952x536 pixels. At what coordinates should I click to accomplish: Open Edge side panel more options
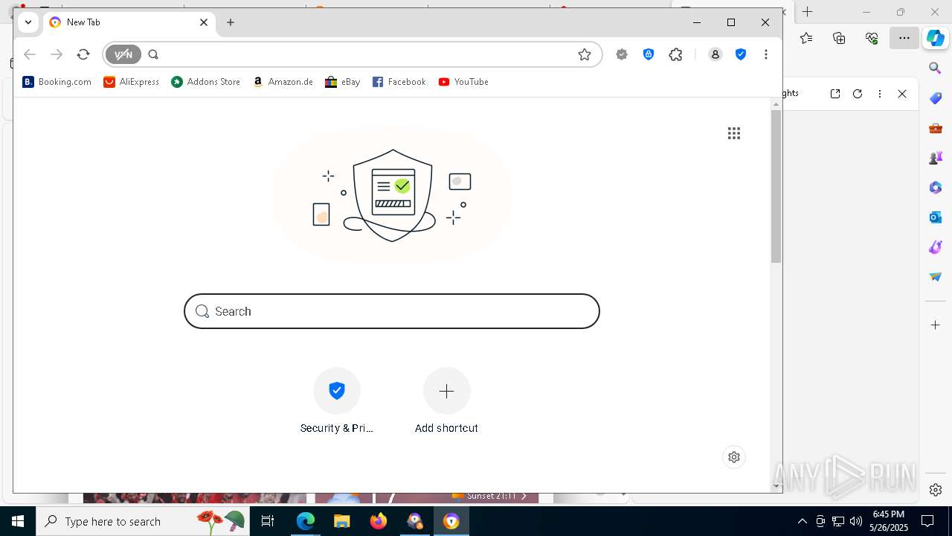point(880,94)
